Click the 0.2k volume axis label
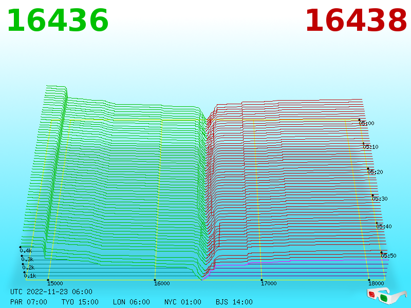The height and width of the screenshot is (308, 411). pyautogui.click(x=29, y=267)
